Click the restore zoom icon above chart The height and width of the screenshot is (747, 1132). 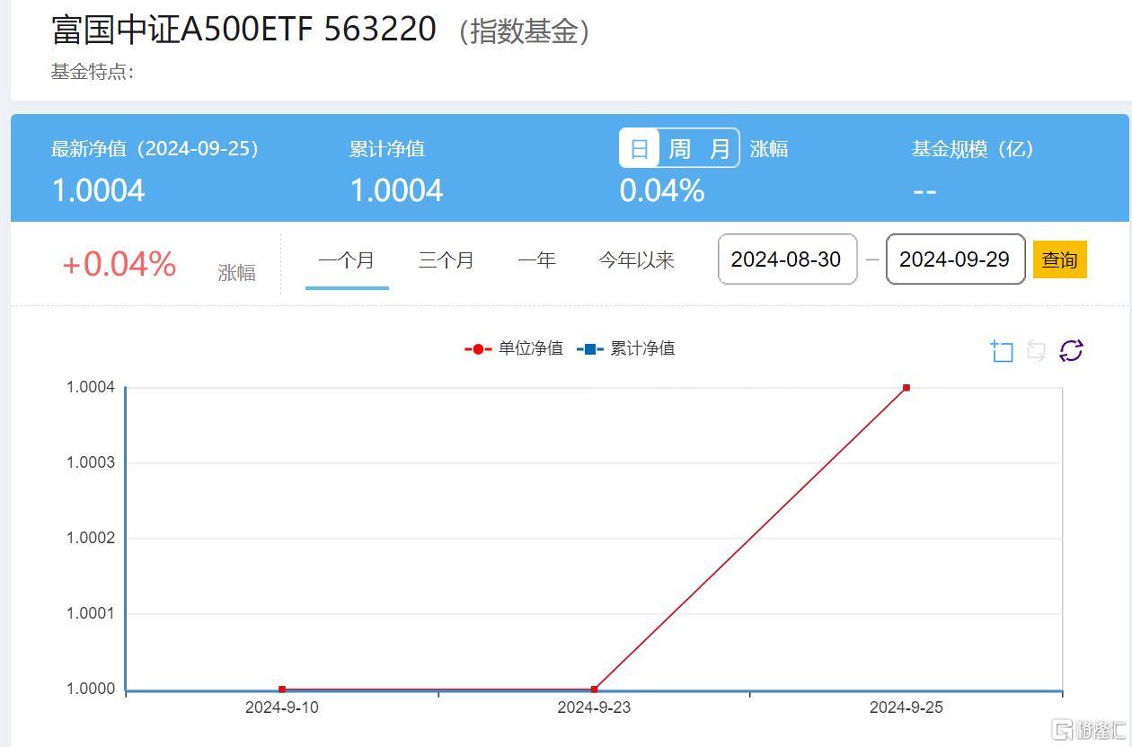(x=1036, y=351)
